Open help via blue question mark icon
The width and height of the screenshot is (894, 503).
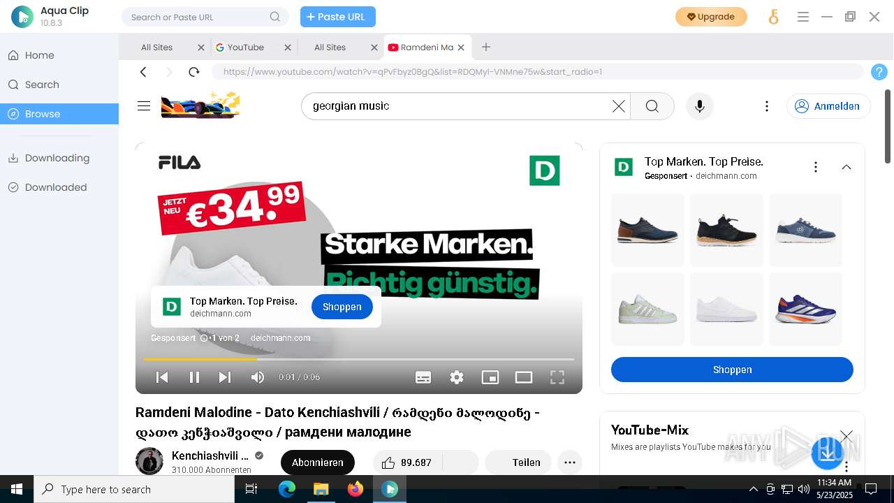[879, 72]
